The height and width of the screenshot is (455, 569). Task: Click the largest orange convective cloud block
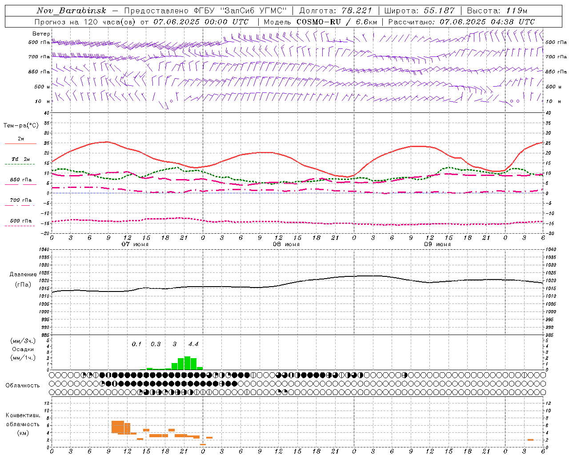pos(118,427)
